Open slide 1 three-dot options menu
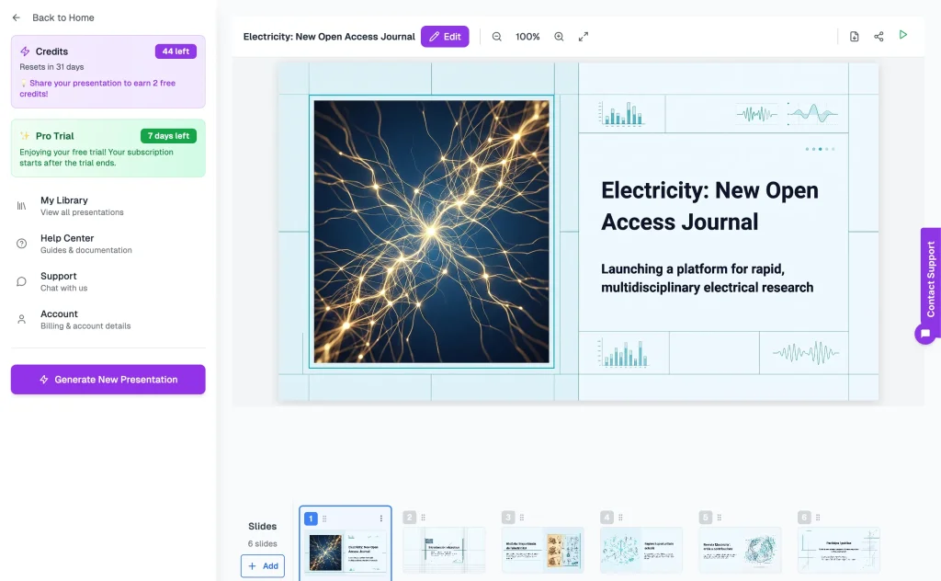Image resolution: width=941 pixels, height=581 pixels. point(381,518)
